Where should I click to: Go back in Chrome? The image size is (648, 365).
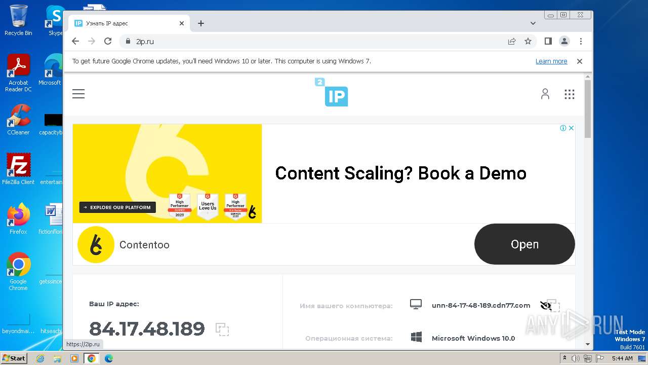75,41
